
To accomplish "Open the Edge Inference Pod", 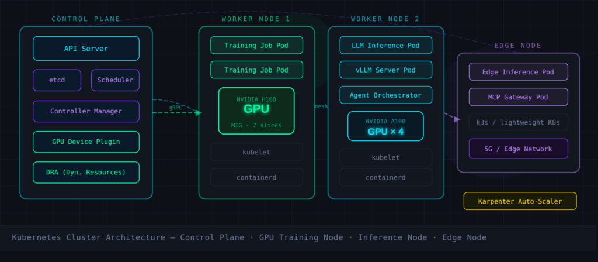I will (518, 72).
